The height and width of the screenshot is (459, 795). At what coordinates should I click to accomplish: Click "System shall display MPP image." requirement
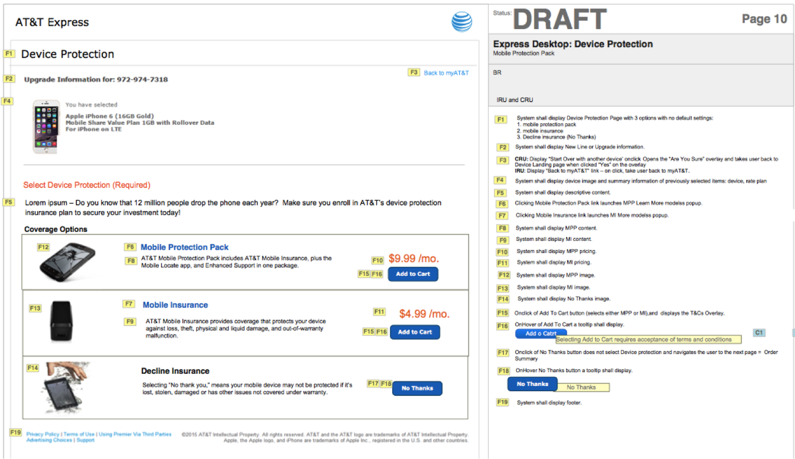click(x=556, y=275)
